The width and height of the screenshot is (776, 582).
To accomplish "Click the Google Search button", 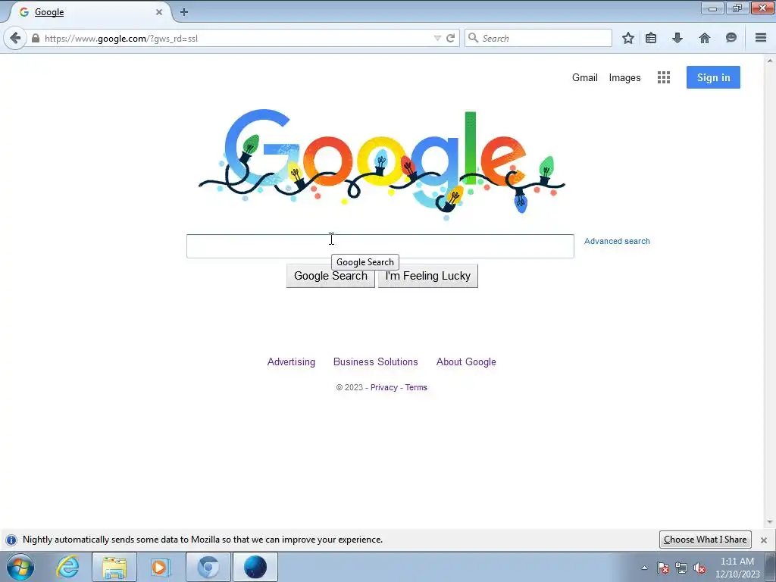I will tap(330, 276).
